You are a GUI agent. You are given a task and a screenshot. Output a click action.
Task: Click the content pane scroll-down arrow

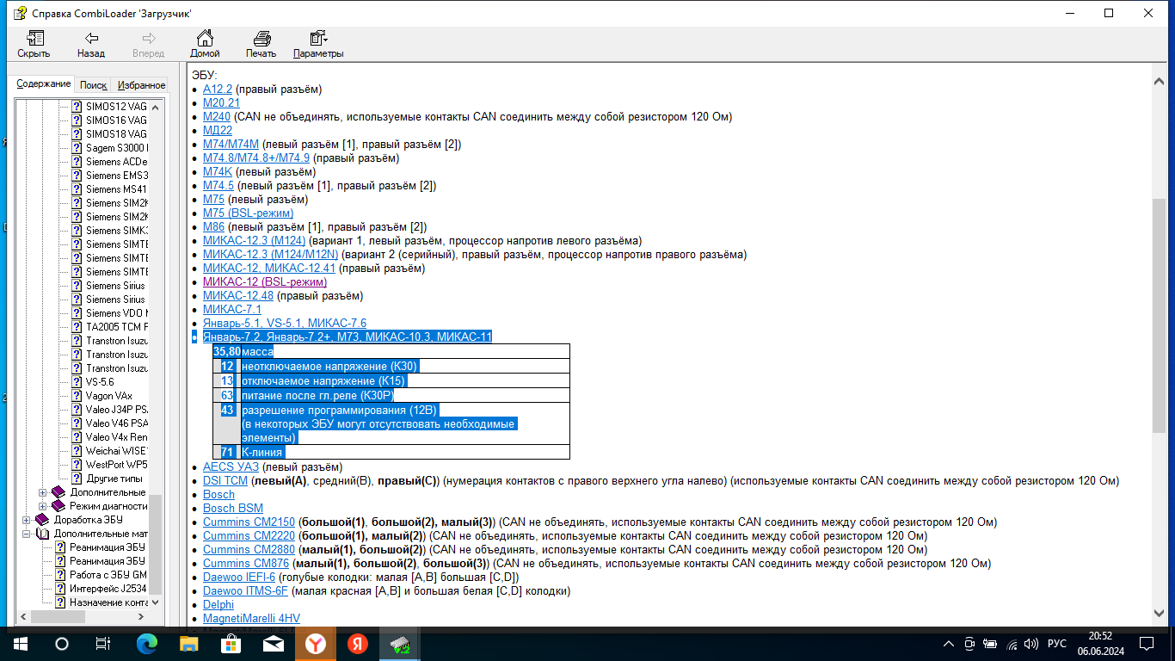coord(1159,612)
